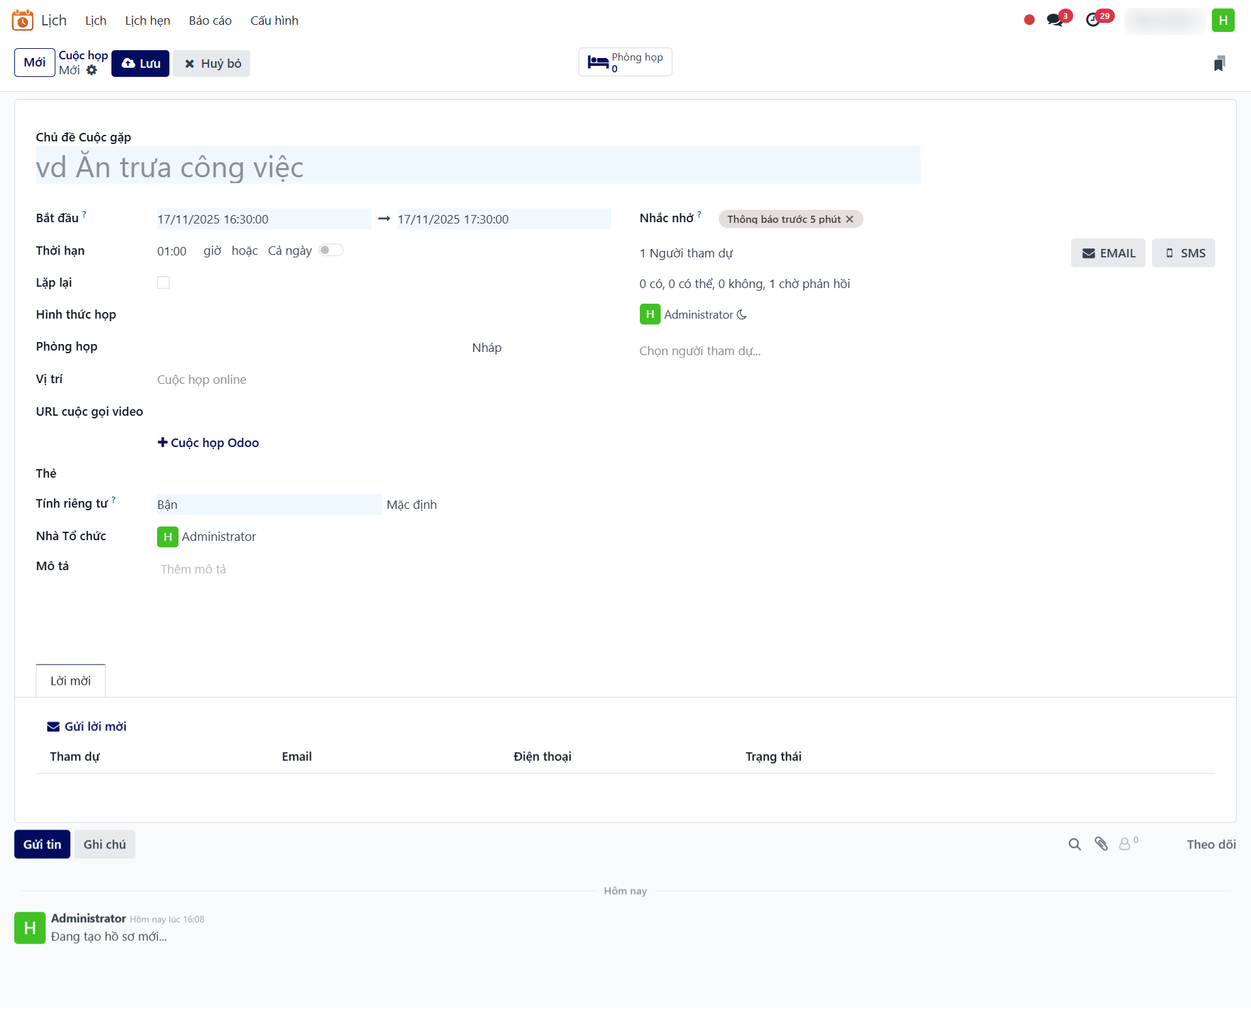
Task: Remove the 5-minute reminder tag
Action: click(850, 220)
